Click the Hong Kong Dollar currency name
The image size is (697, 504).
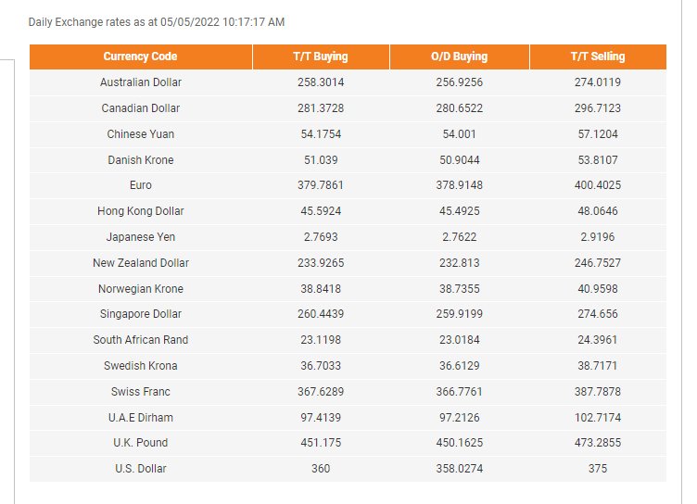tap(141, 211)
